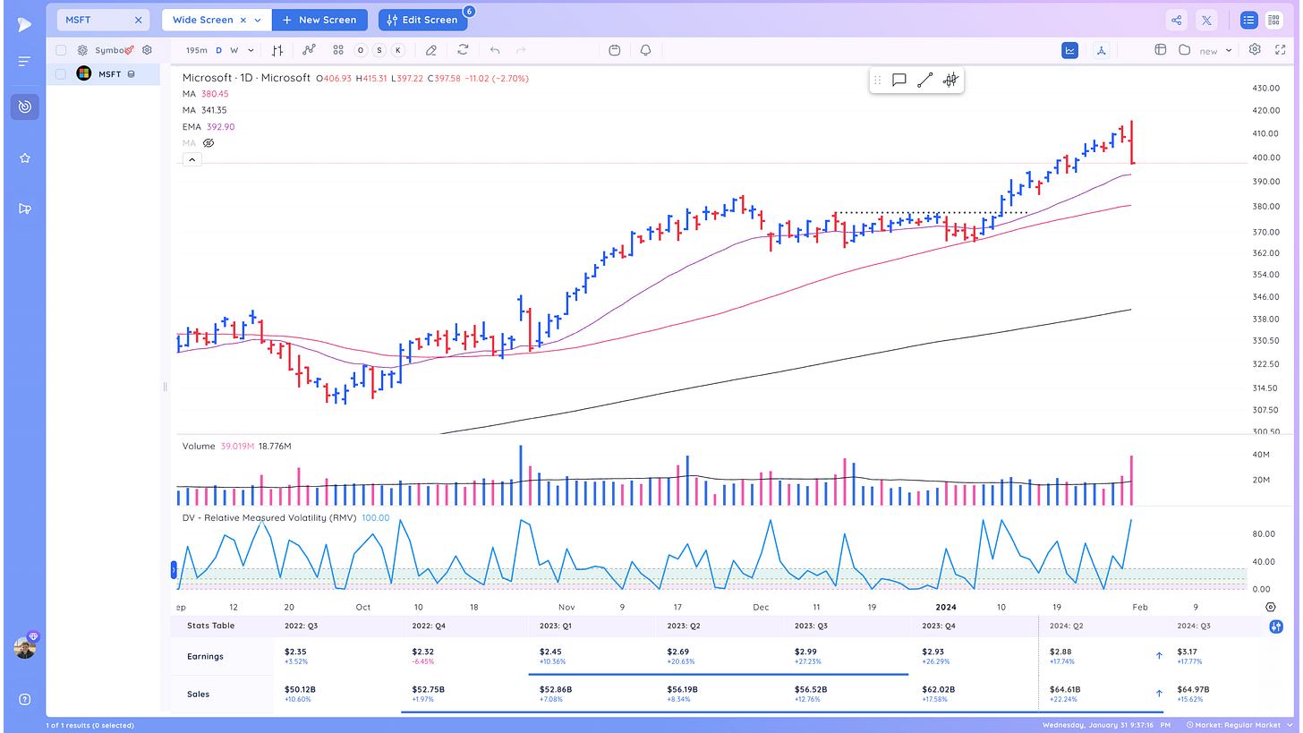Select the comment annotation tool
This screenshot has width=1303, height=733.
[899, 80]
